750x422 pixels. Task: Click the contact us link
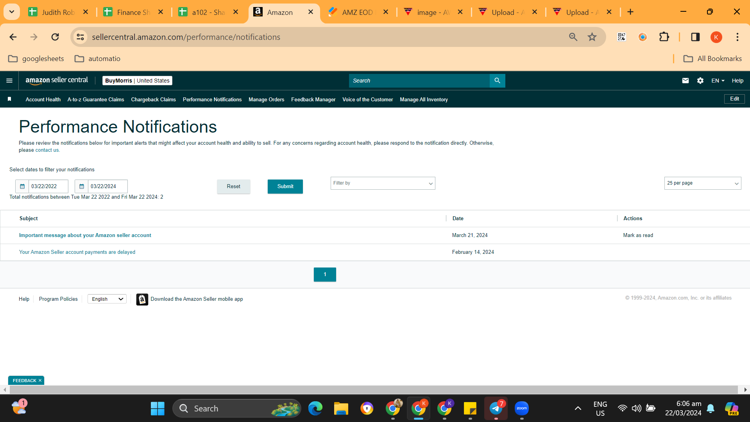click(47, 150)
